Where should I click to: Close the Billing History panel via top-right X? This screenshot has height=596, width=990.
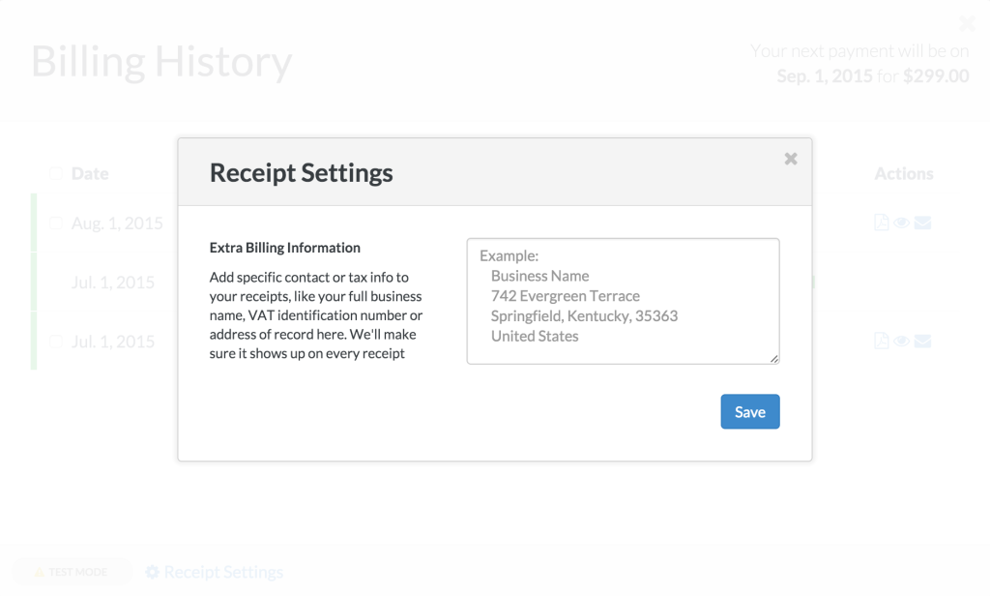(x=967, y=23)
